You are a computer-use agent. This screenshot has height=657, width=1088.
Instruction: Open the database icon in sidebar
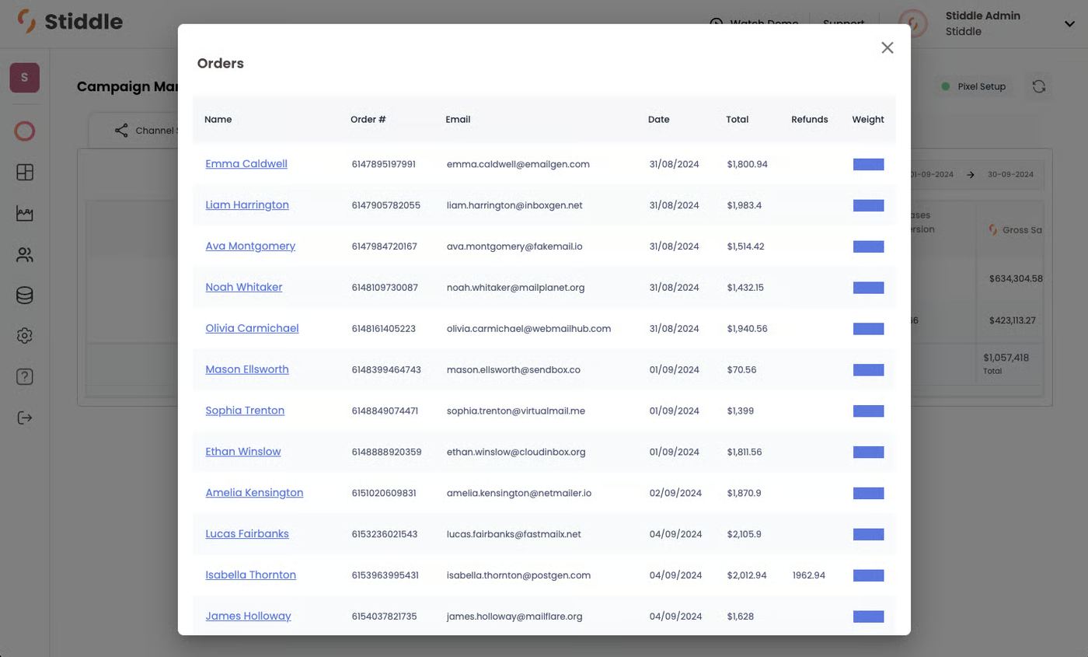coord(25,295)
